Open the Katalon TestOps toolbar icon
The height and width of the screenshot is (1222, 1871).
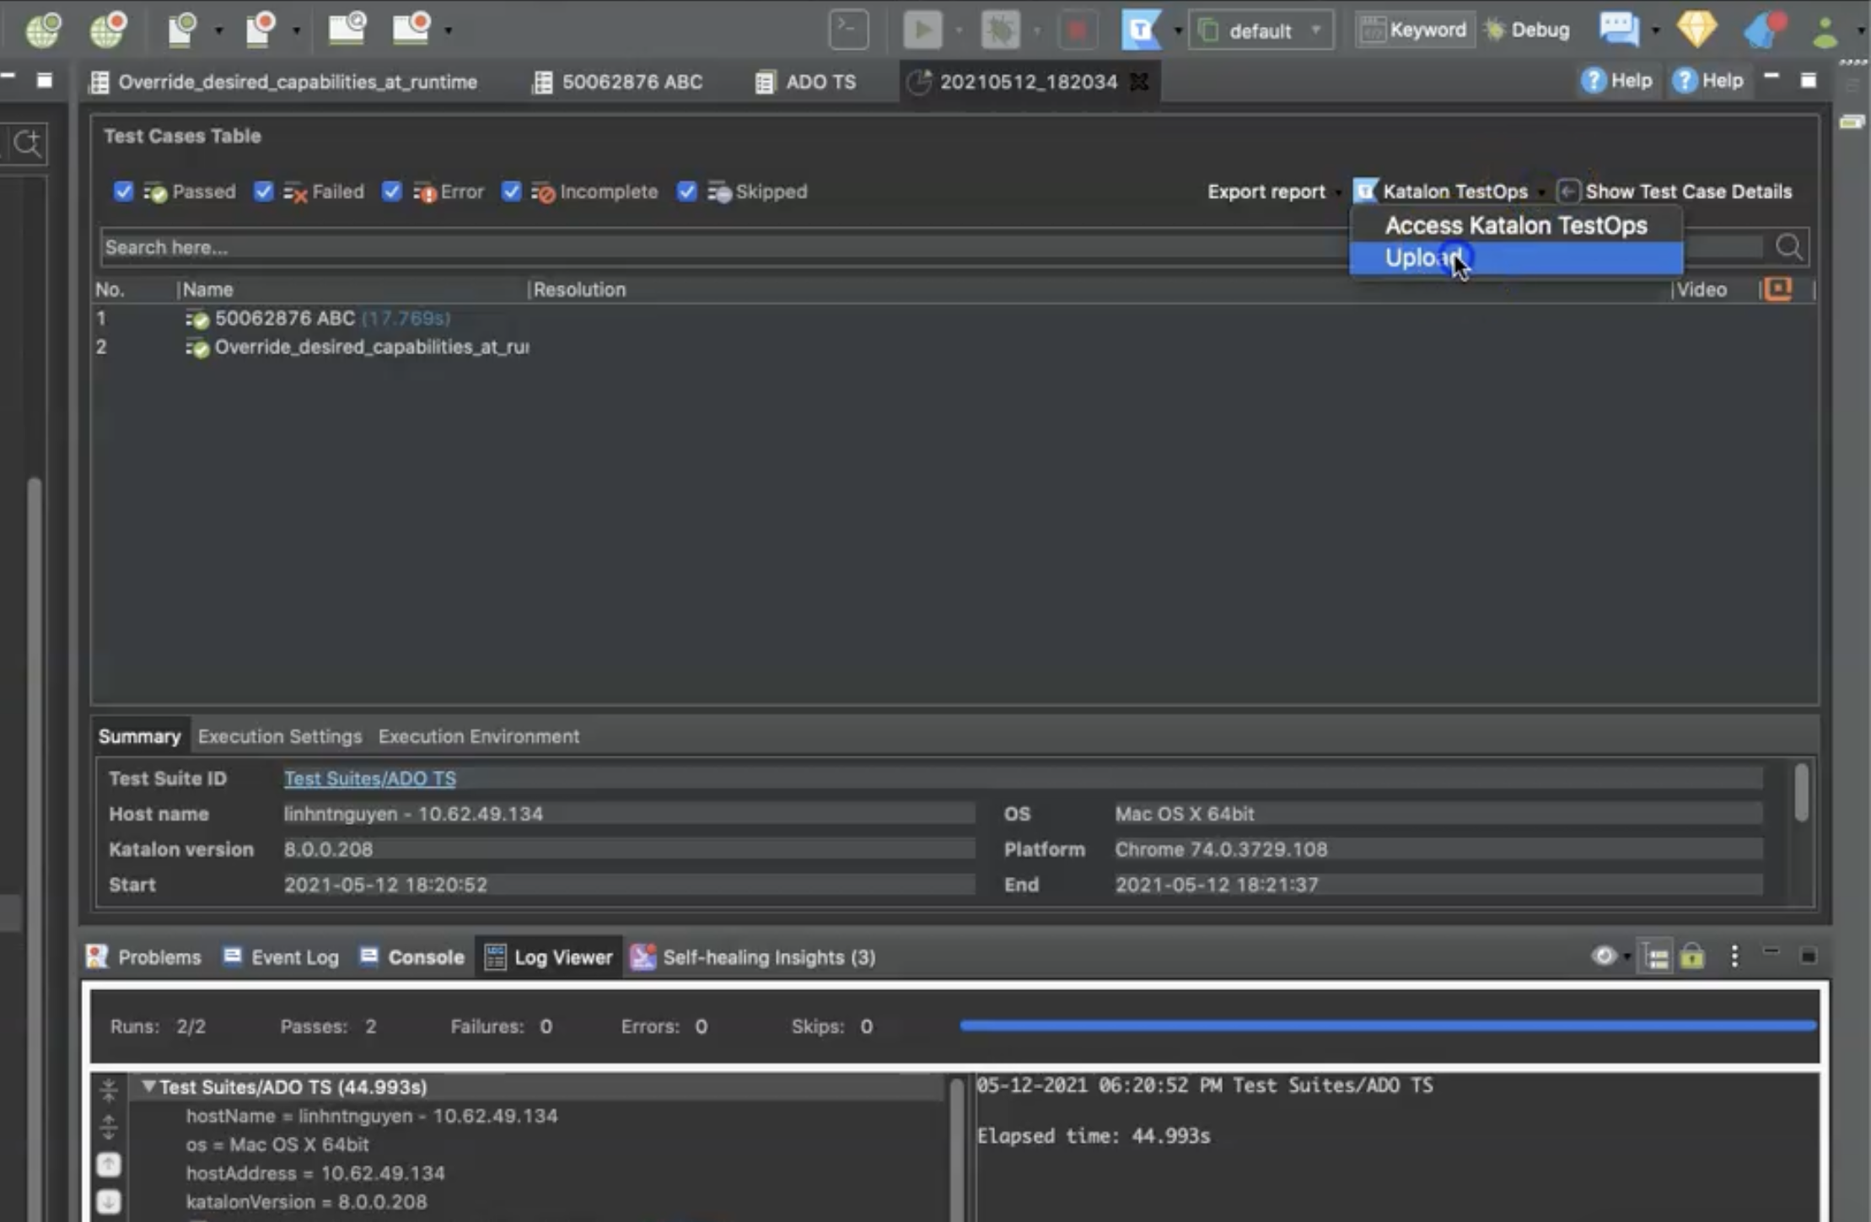pyautogui.click(x=1140, y=30)
